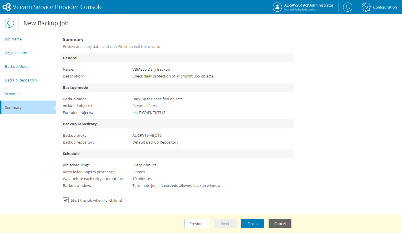This screenshot has width=402, height=233.
Task: Click the Veeam Service Provider Console title
Action: click(x=58, y=7)
